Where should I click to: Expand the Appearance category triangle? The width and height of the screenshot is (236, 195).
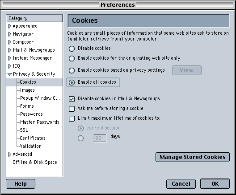[x=10, y=26]
